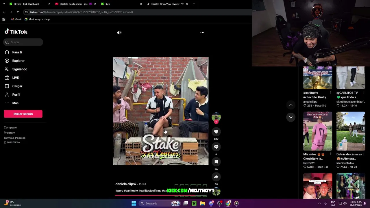
Task: Open the angelcliiips author link
Action: pyautogui.click(x=310, y=102)
